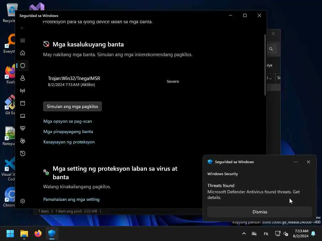This screenshot has width=322, height=241.
Task: Click shield icon in notification header
Action: (210, 162)
